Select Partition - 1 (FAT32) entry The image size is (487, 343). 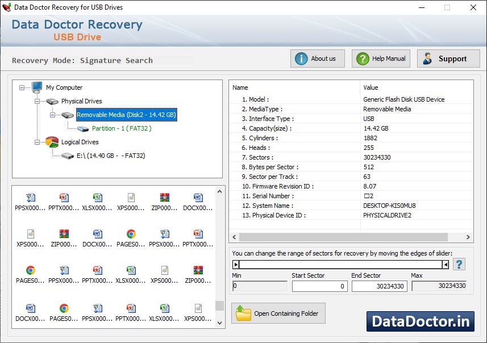[x=122, y=128]
